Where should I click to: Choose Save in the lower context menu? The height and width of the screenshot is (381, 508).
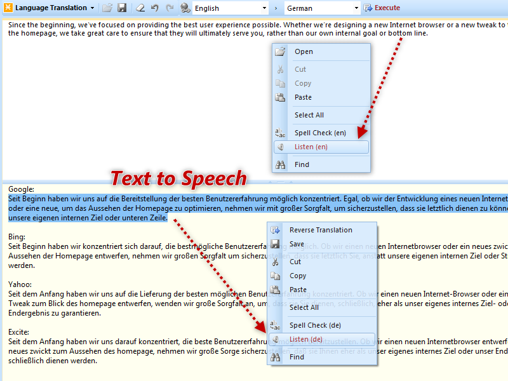click(322, 244)
